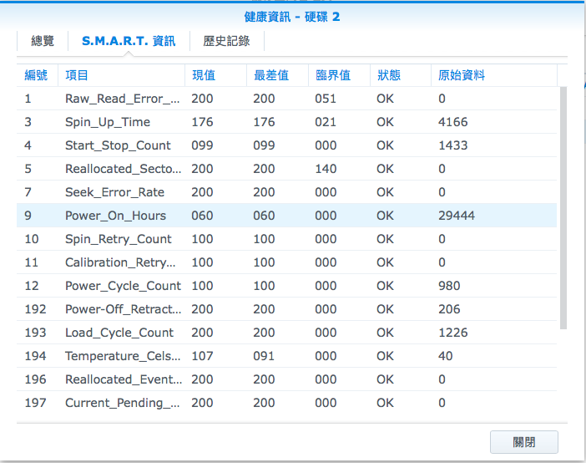The image size is (586, 463).
Task: Click worst value 091 for temperature
Action: [x=264, y=355]
